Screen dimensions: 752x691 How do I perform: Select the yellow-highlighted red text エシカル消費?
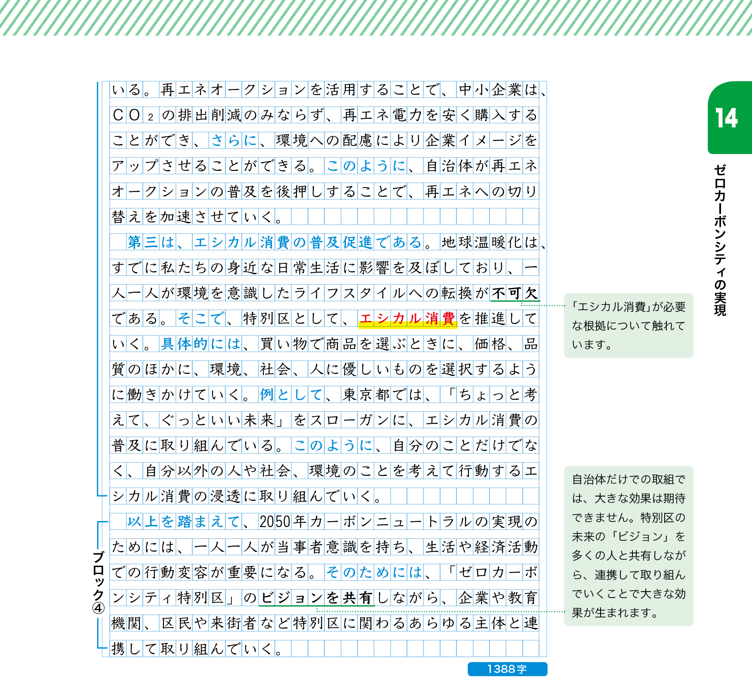(x=407, y=319)
